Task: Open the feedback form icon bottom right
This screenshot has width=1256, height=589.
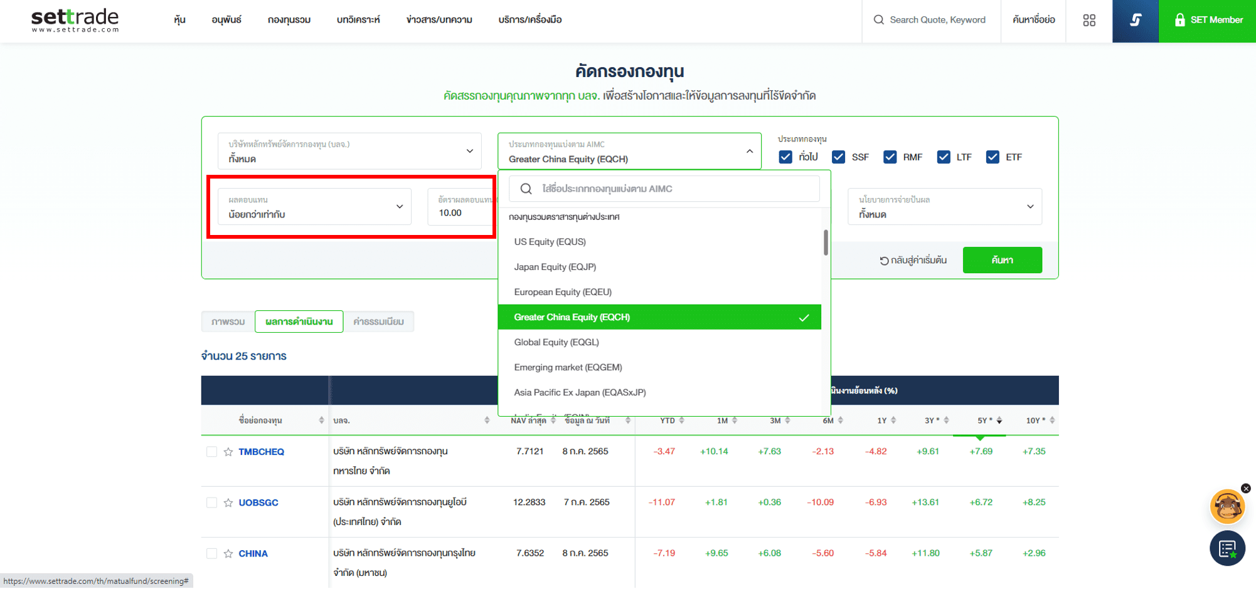Action: pos(1227,549)
